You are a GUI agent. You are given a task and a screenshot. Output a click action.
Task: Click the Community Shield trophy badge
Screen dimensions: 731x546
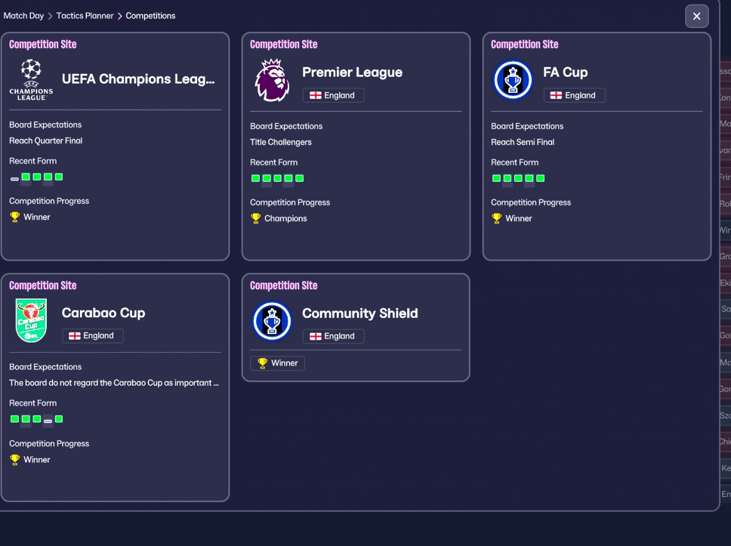(272, 321)
